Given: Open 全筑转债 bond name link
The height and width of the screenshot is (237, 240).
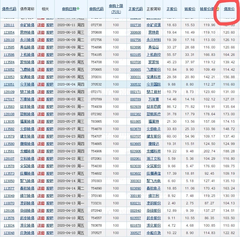Looking at the screenshot, I should coord(27,166).
